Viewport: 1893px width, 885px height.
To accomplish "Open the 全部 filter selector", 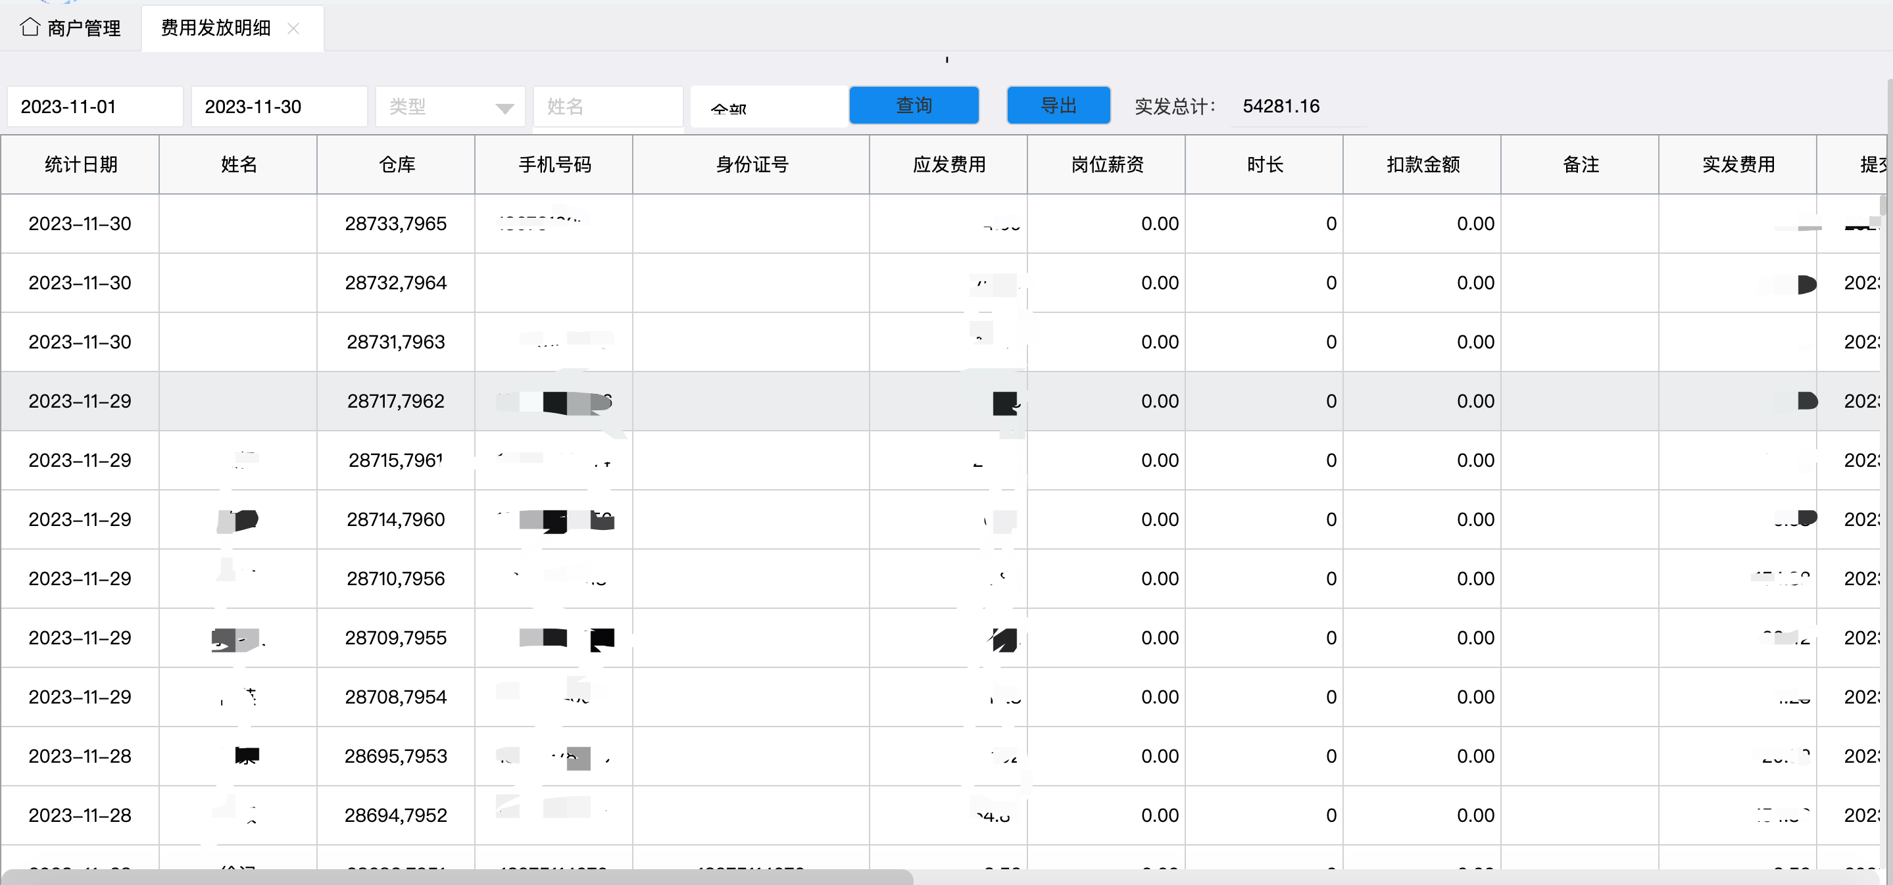I will pos(768,107).
